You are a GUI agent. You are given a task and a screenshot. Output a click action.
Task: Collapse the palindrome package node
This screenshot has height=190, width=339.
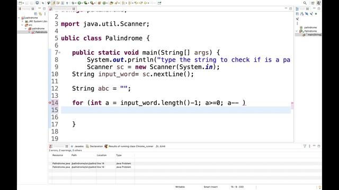26,28
